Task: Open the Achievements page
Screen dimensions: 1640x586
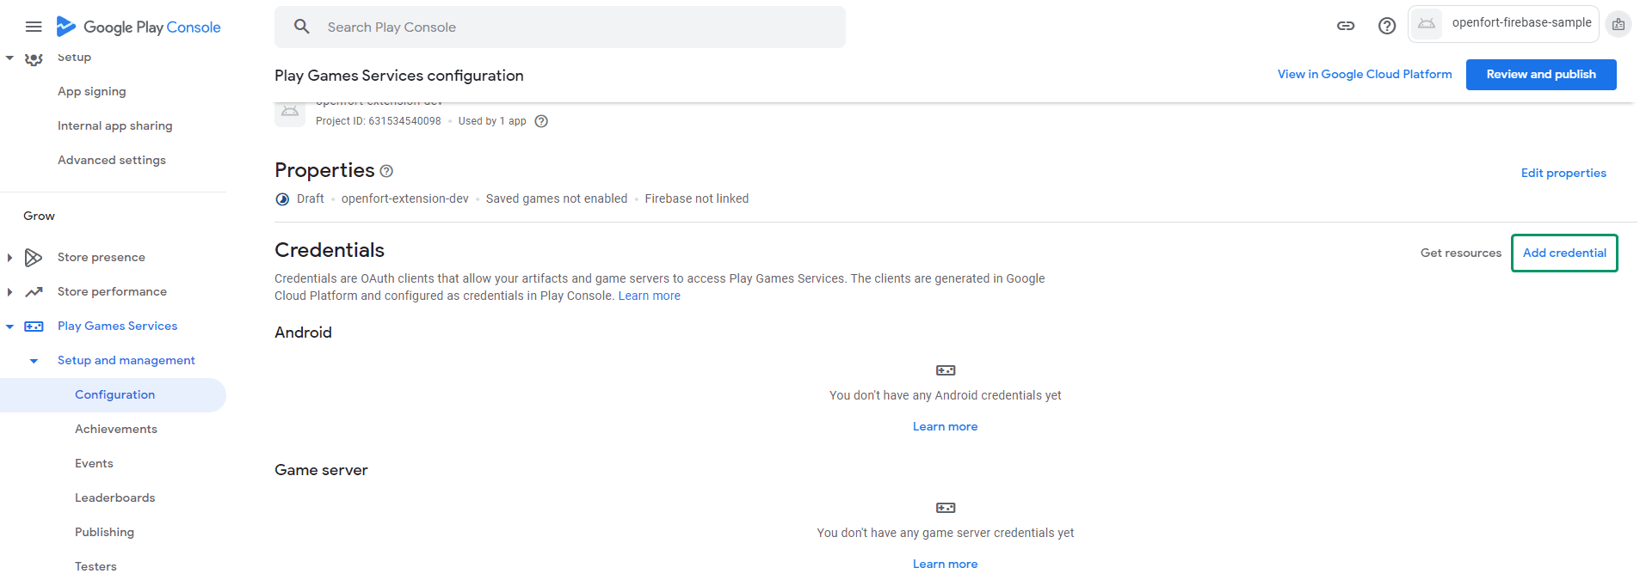Action: pos(116,429)
